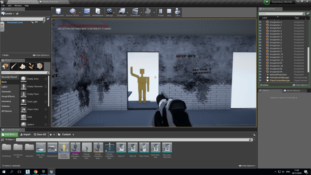Toggle visibility of GroupActor_12
Screen dimensions: 311x175
point(260,60)
